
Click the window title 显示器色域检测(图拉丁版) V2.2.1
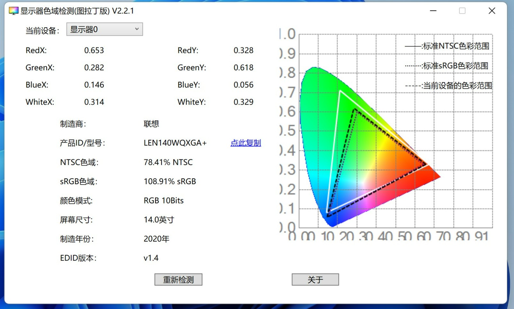[77, 11]
